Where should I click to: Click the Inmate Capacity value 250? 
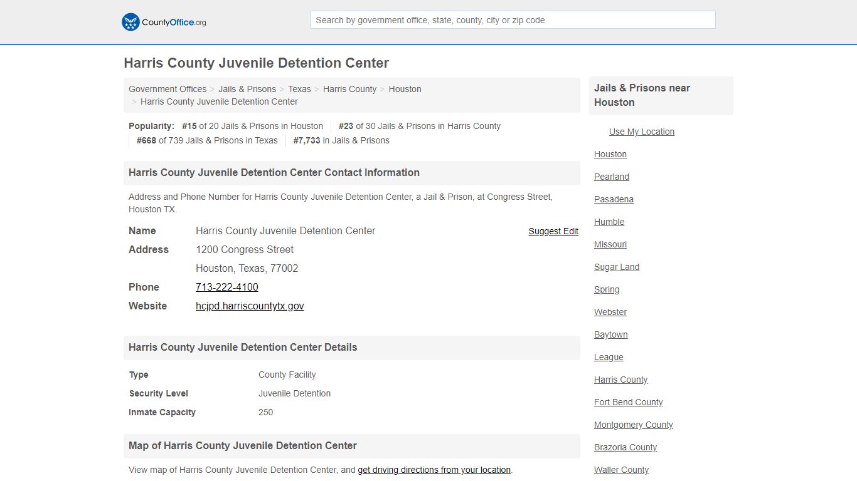(x=266, y=412)
